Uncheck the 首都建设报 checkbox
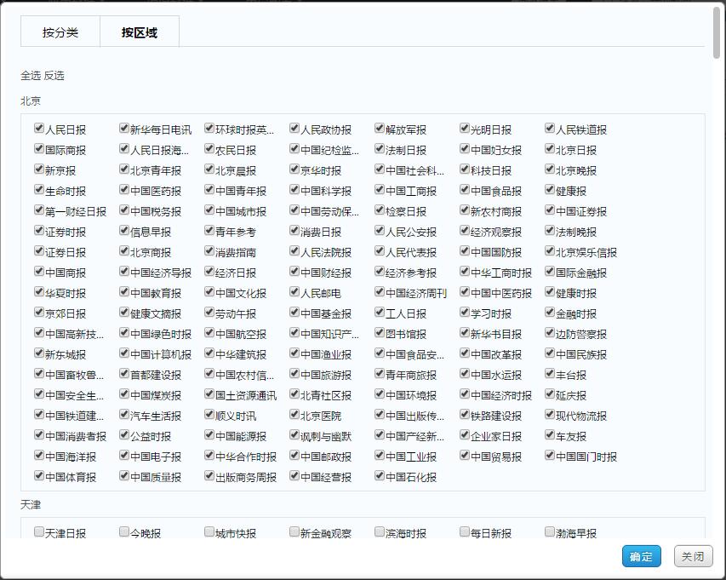 click(124, 372)
